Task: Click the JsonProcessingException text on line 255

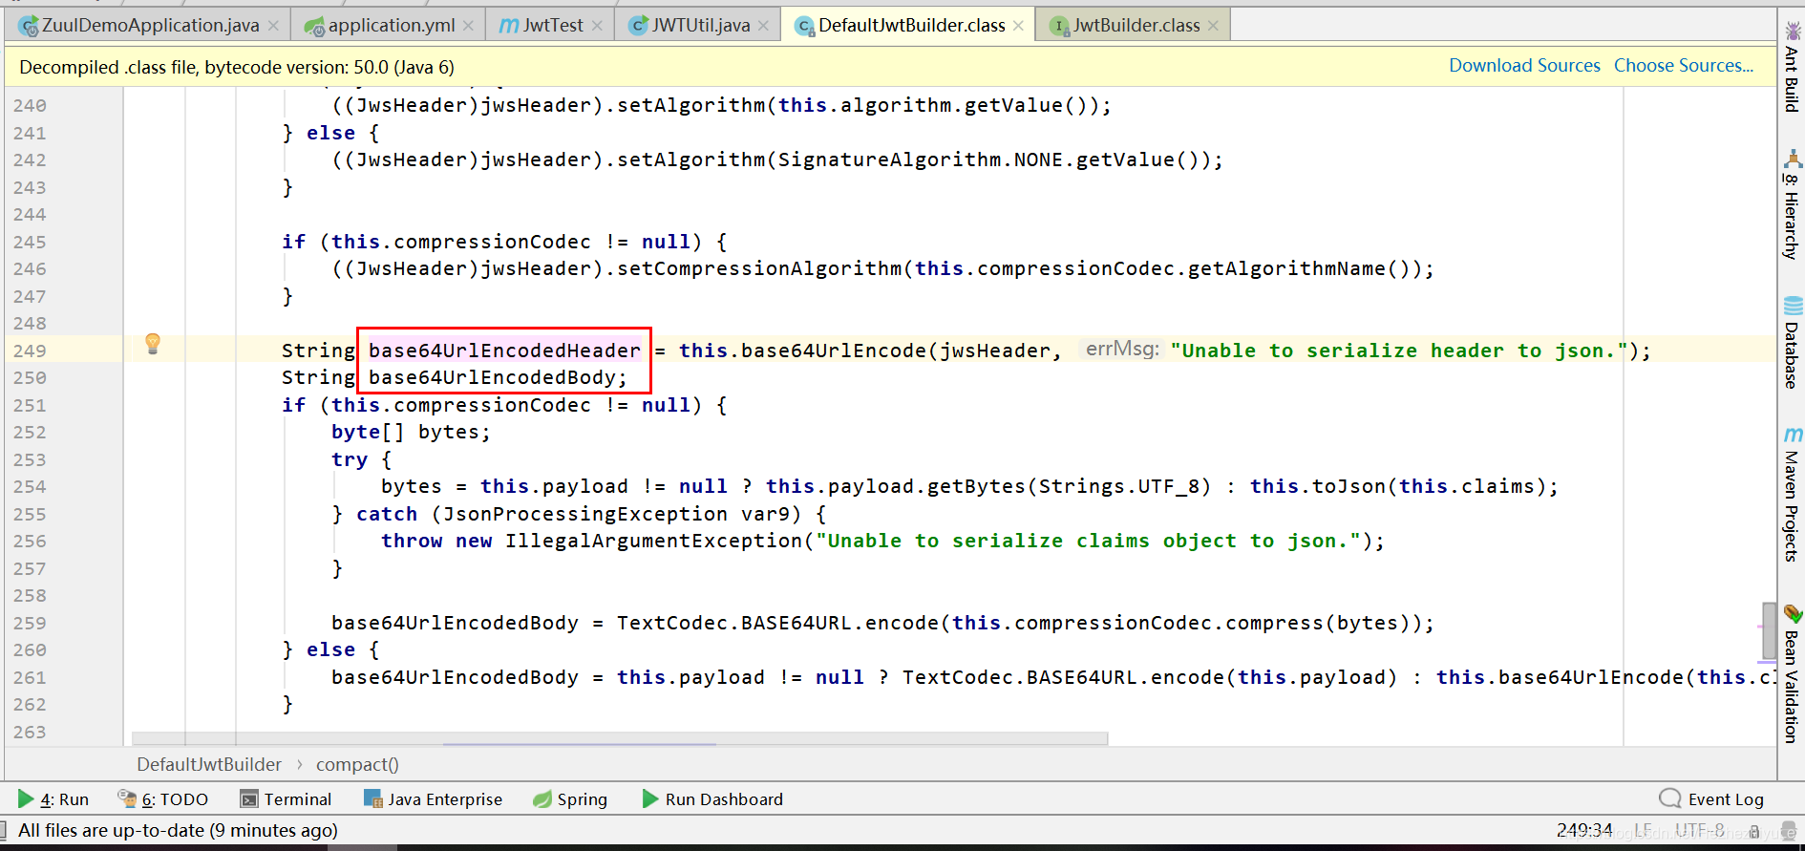Action: click(x=584, y=514)
